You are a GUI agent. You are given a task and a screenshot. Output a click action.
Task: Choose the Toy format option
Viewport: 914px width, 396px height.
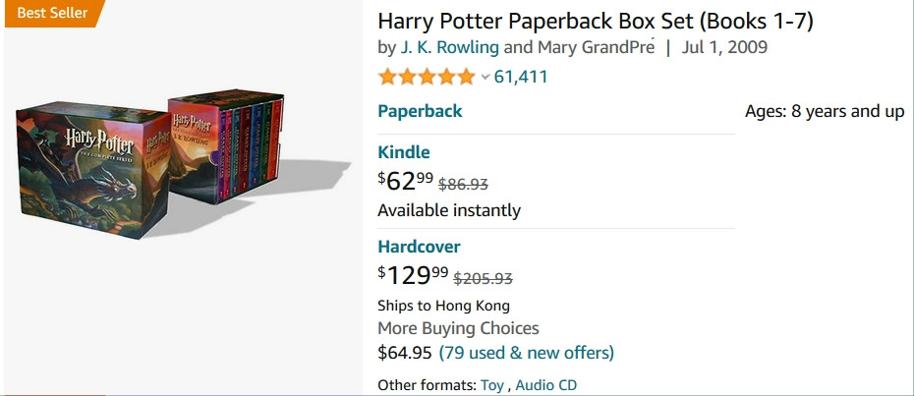pos(491,385)
